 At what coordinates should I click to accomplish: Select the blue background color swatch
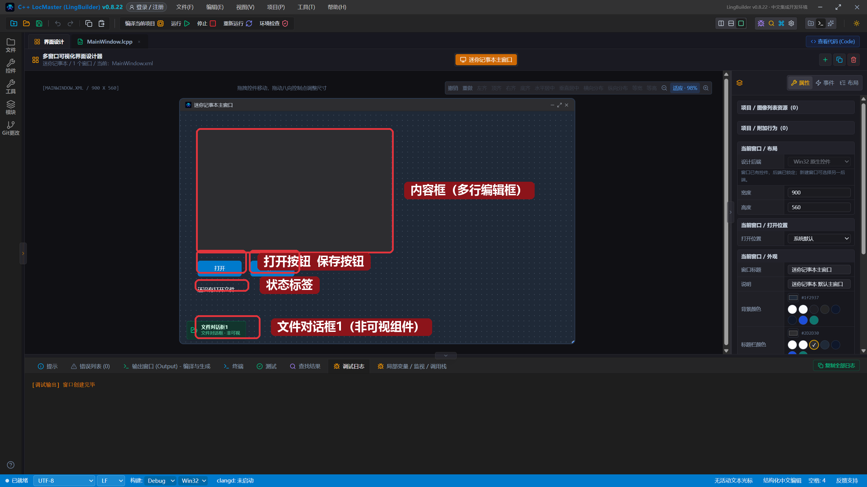click(803, 320)
